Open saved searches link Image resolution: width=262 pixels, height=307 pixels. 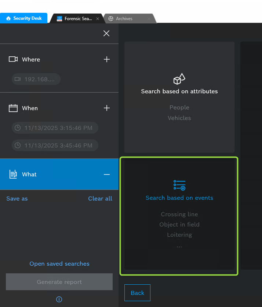59,264
